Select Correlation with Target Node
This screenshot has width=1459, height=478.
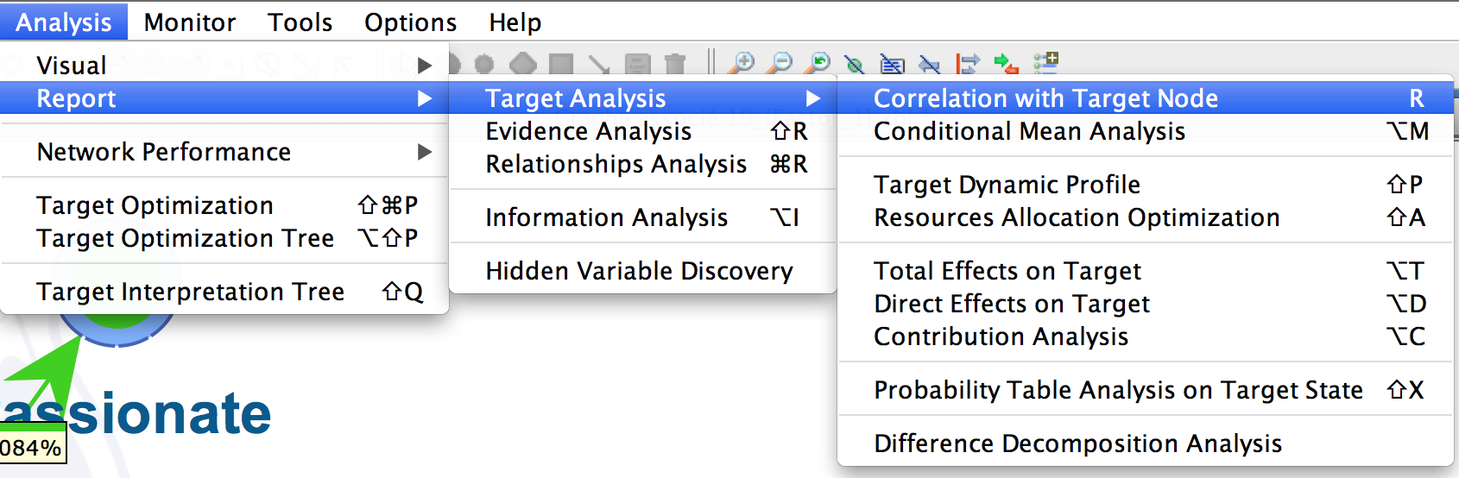coord(1146,98)
